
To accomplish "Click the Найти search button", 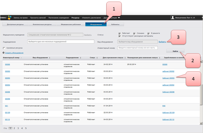I will pyautogui.click(x=175, y=51).
